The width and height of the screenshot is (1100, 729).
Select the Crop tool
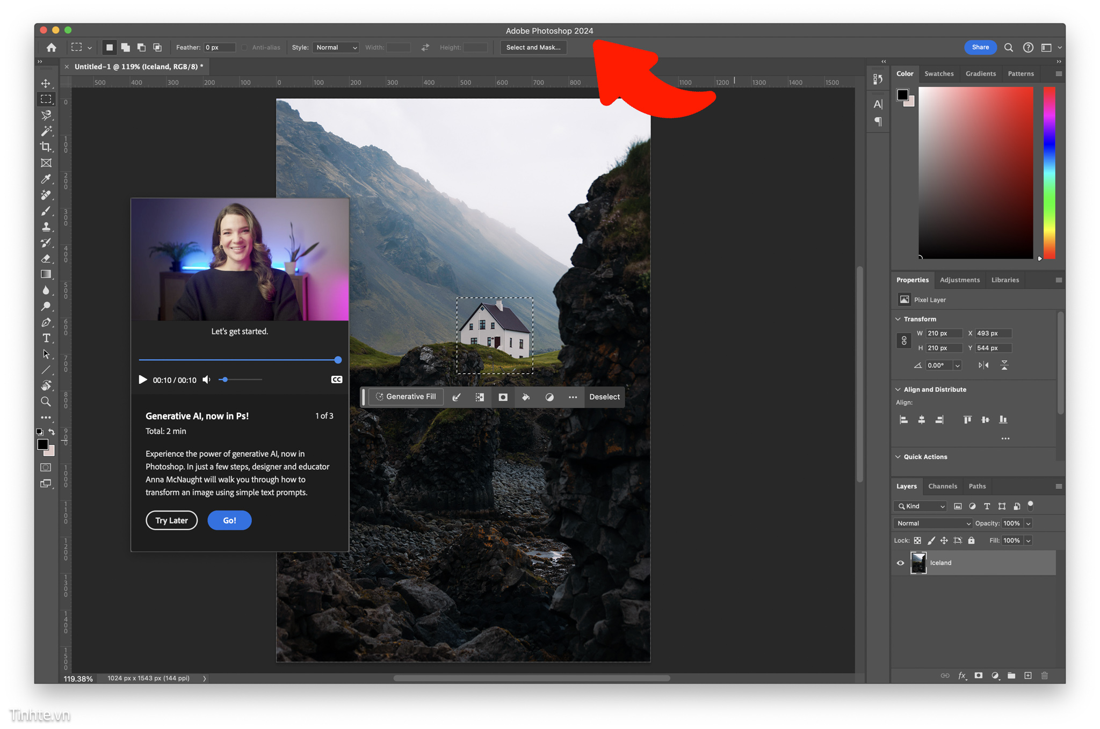click(46, 145)
